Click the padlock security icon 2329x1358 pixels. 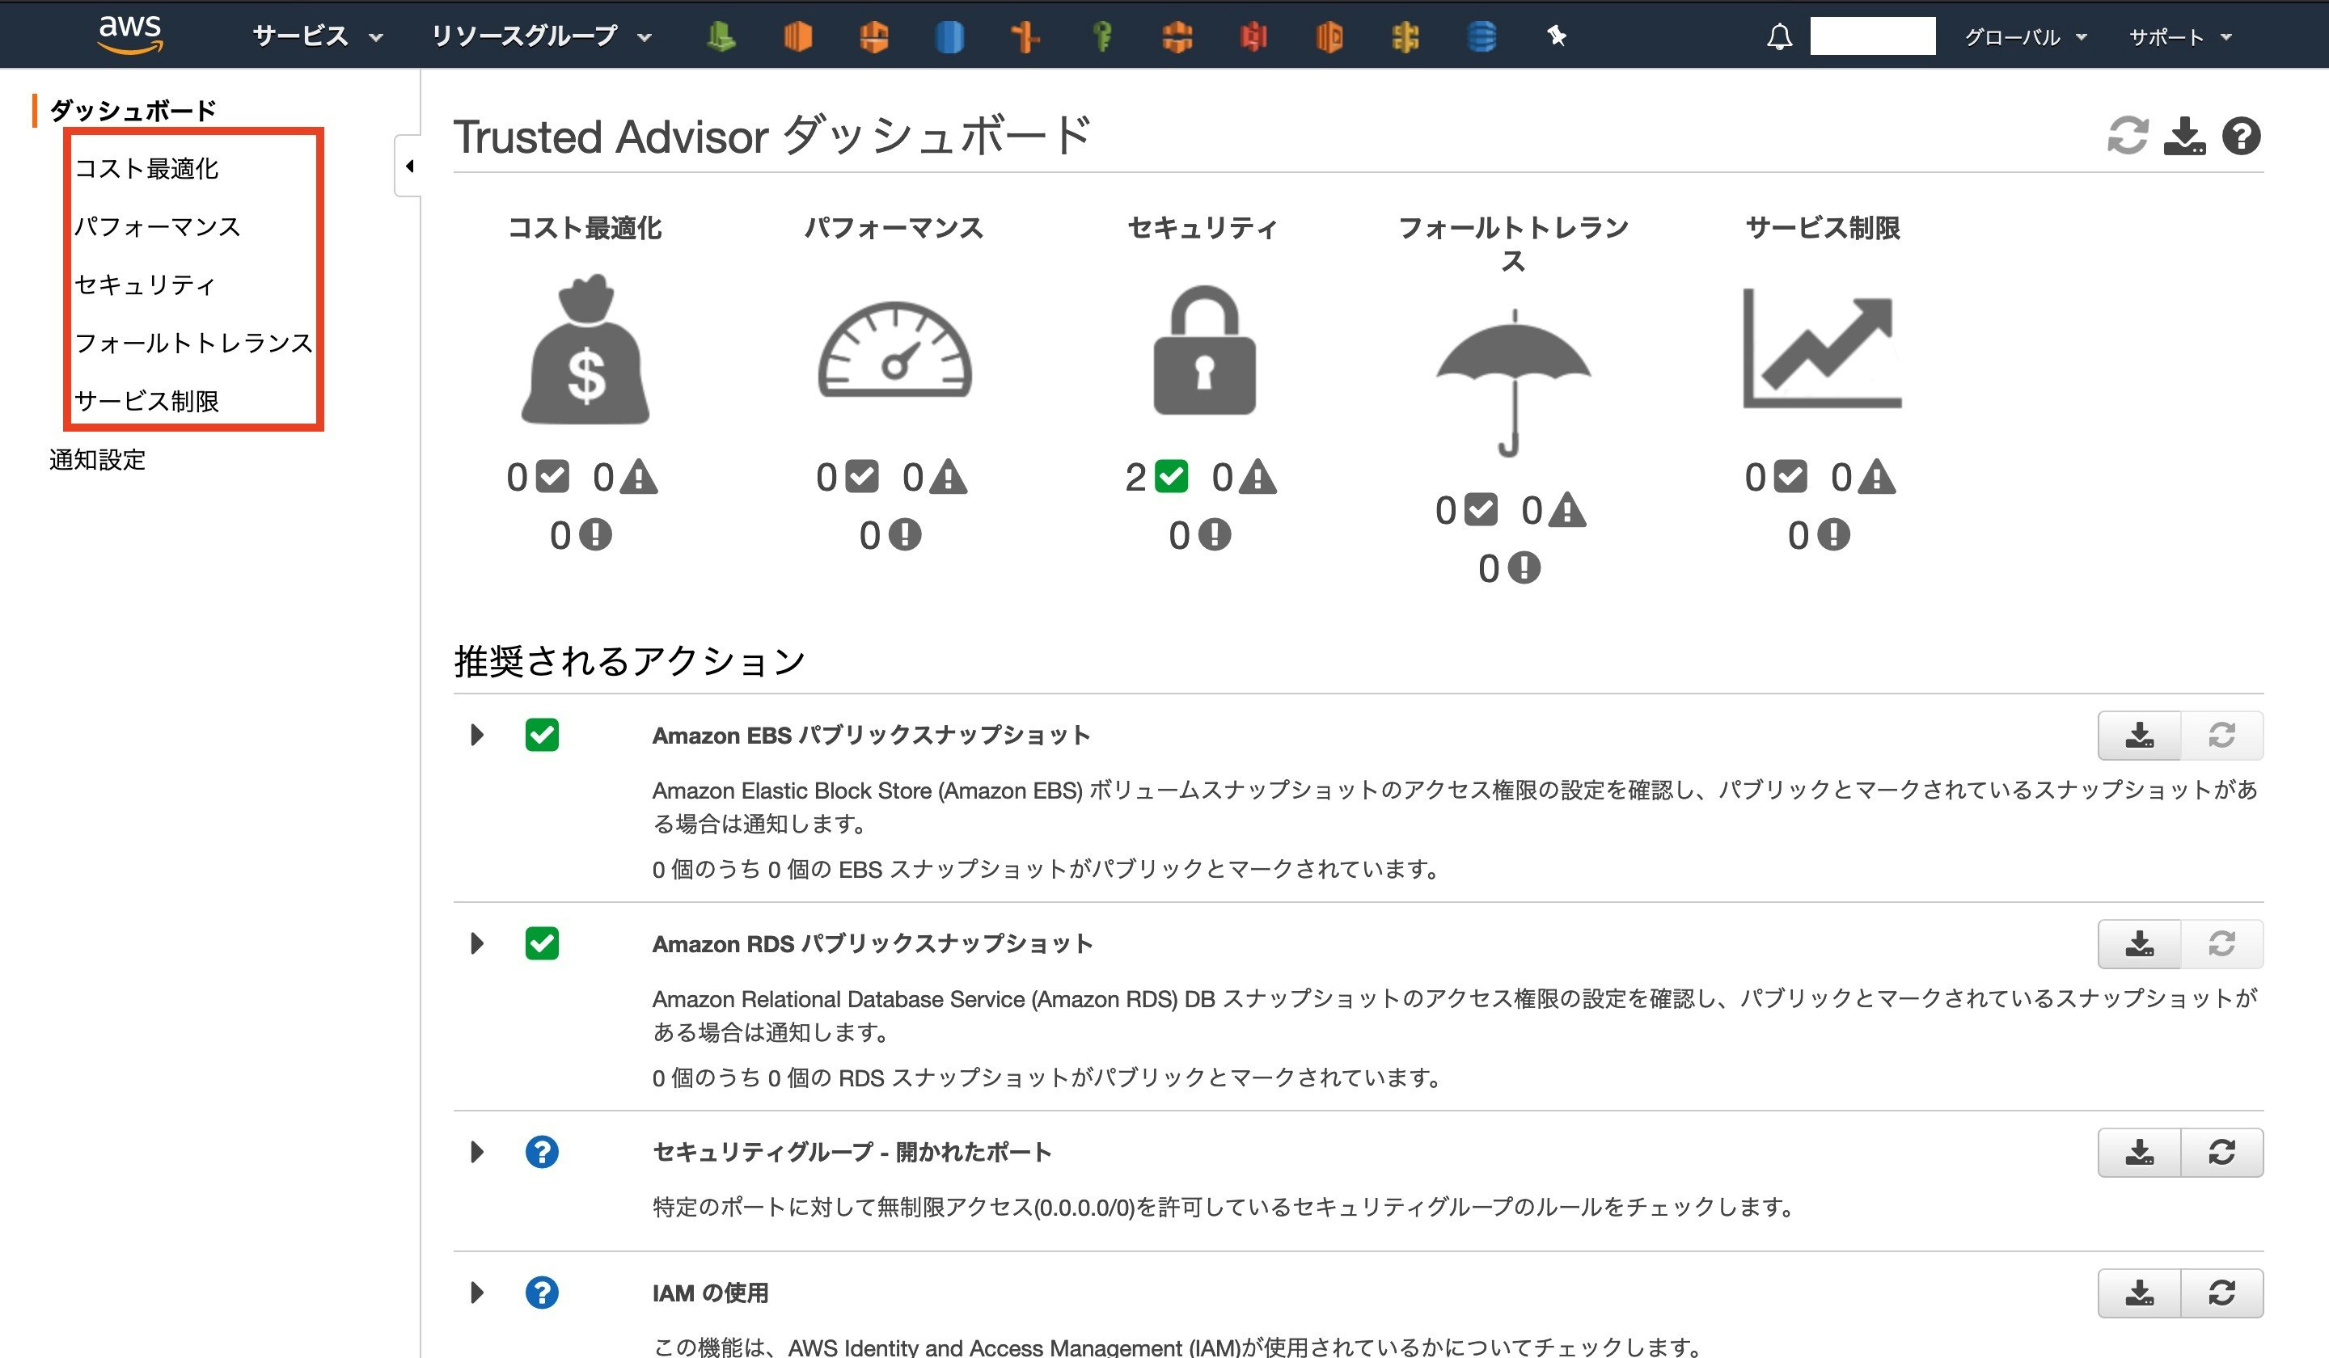point(1204,349)
